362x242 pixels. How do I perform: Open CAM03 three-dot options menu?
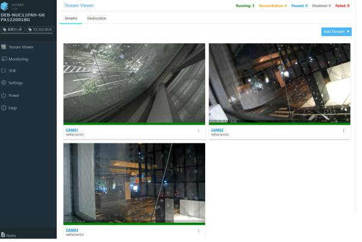[x=198, y=231]
